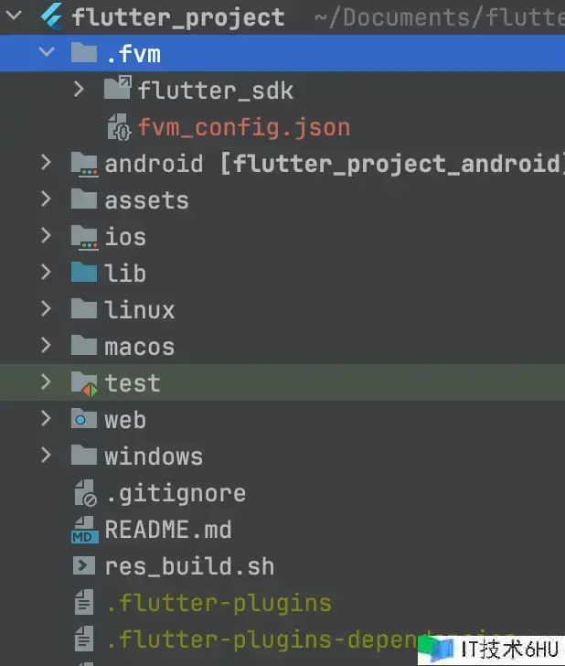This screenshot has height=666, width=565.
Task: Expand the ios folder
Action: (x=46, y=235)
